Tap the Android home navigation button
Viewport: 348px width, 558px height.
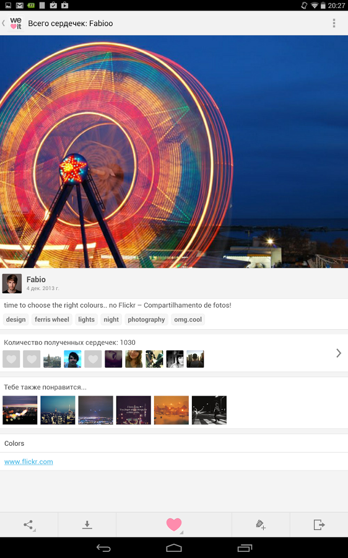[174, 548]
